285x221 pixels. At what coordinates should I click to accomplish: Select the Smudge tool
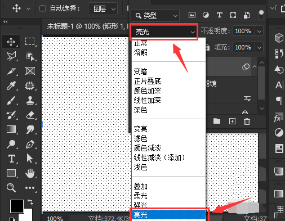click(30, 129)
